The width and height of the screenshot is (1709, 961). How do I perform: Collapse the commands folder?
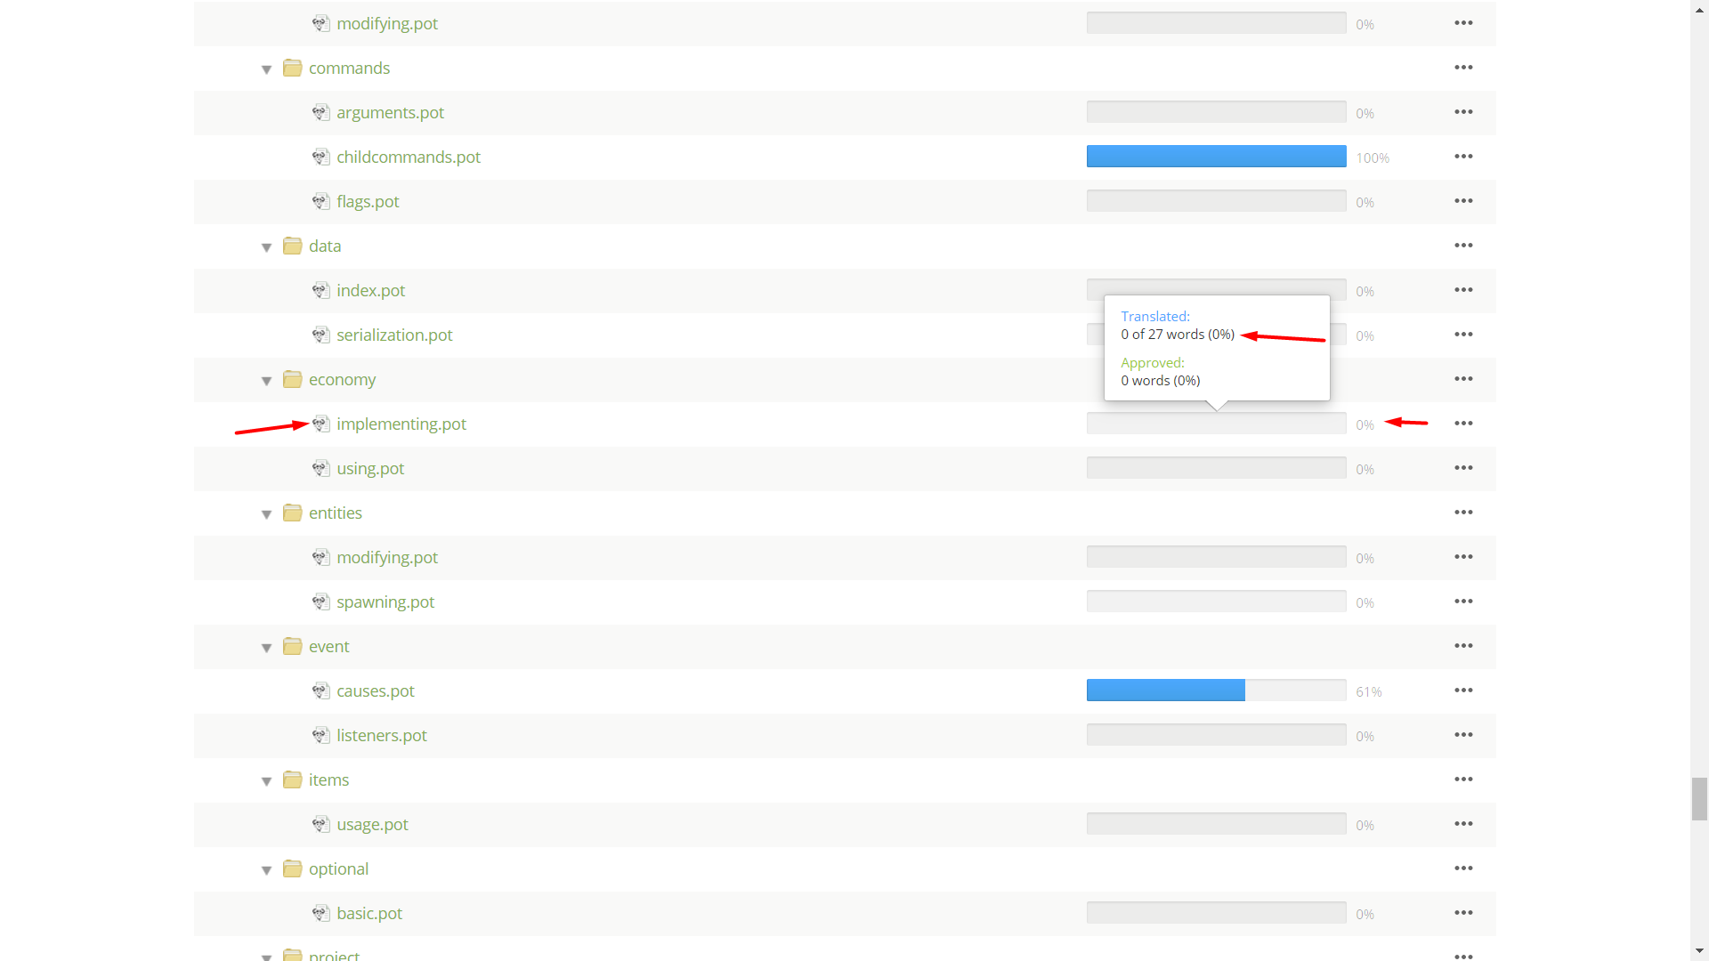266,69
